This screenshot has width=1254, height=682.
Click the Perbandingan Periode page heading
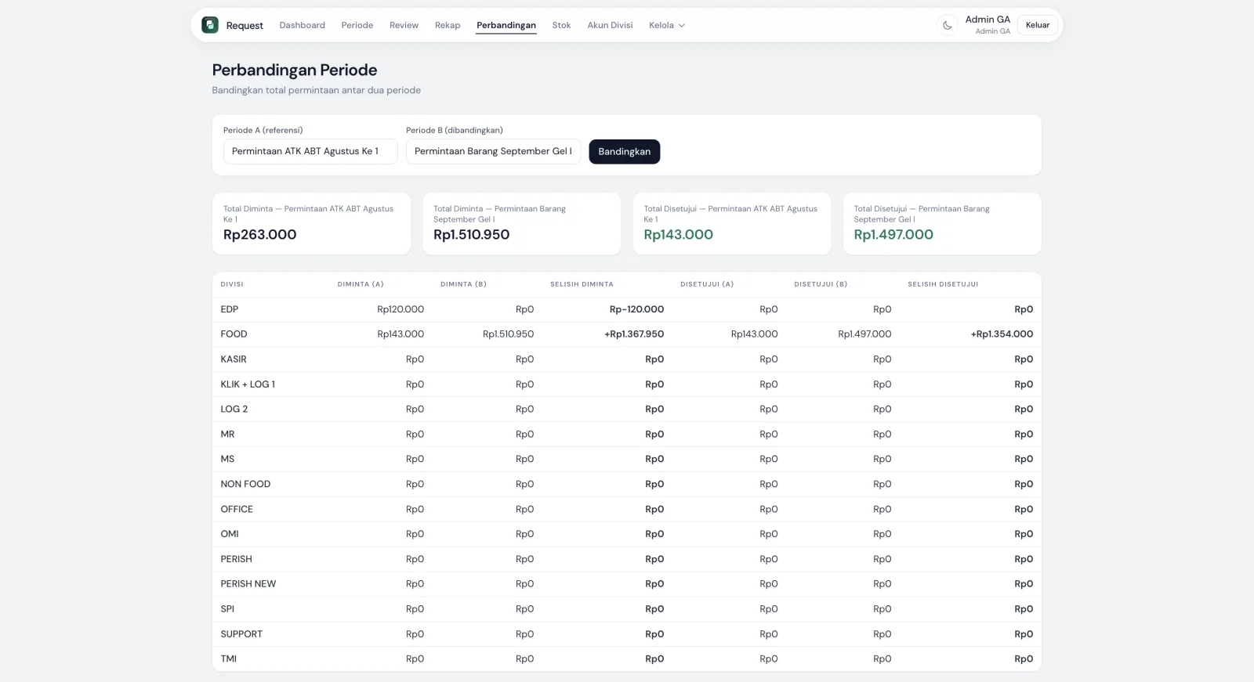point(295,70)
